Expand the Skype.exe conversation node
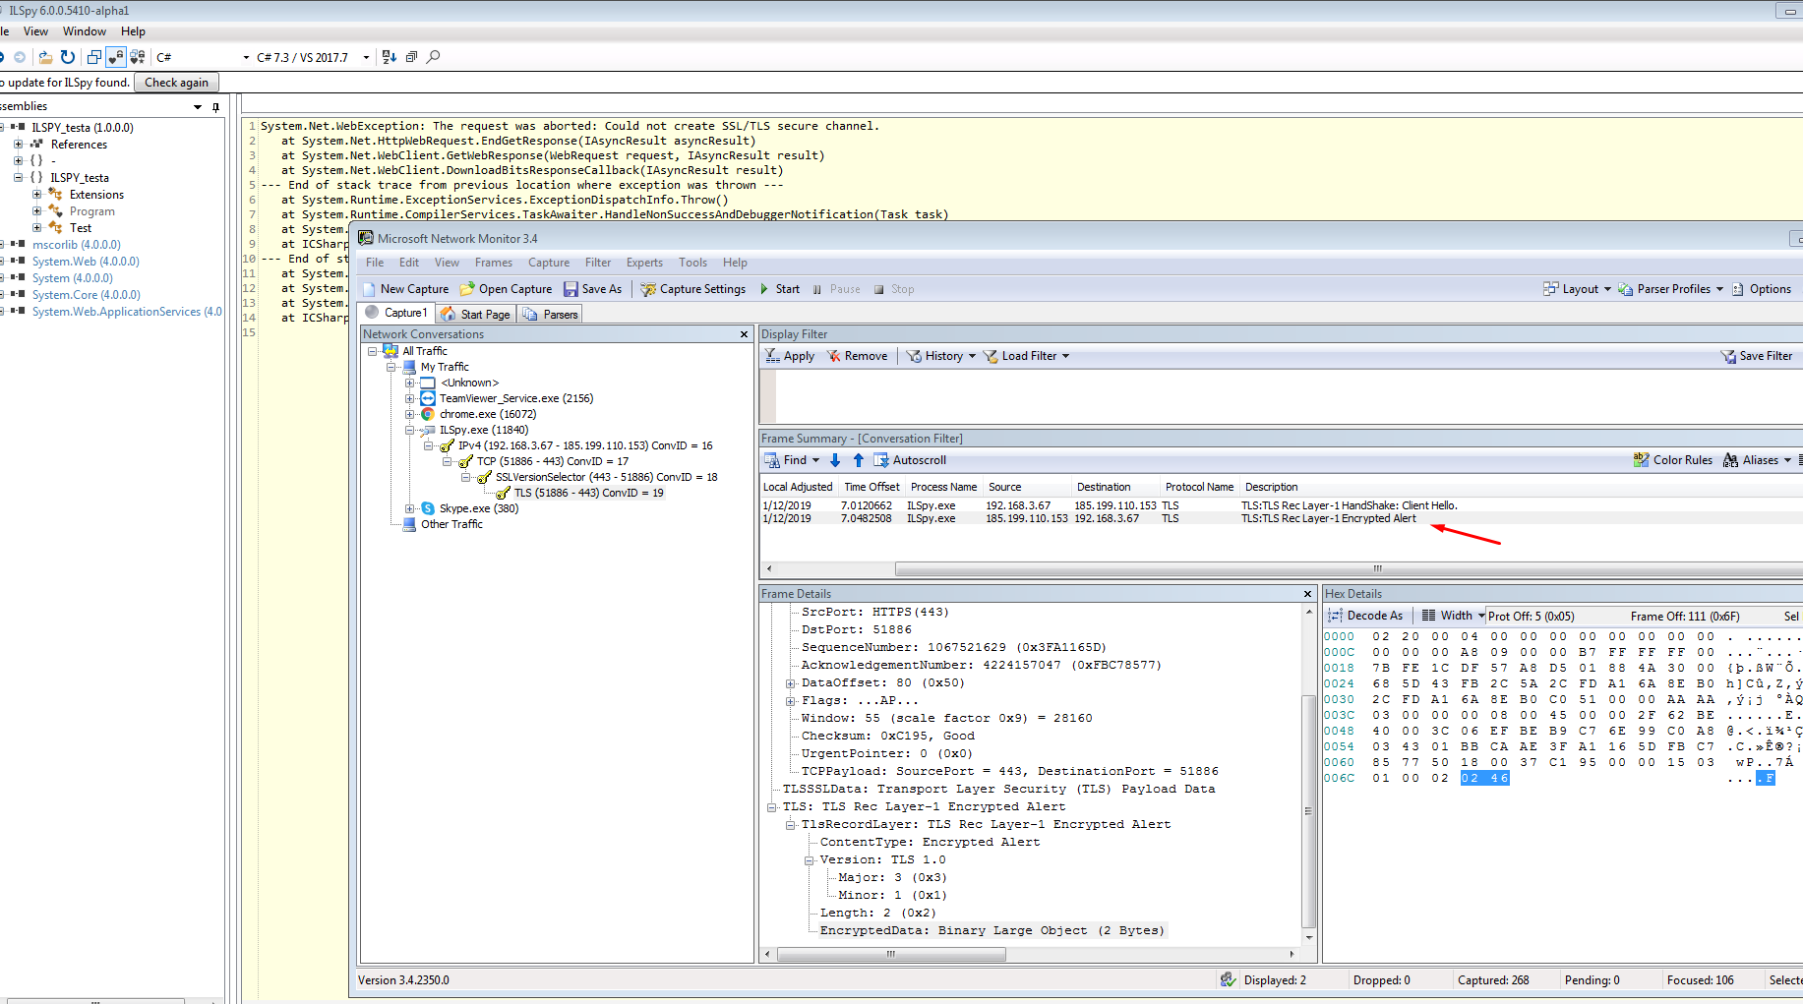1803x1004 pixels. (410, 508)
